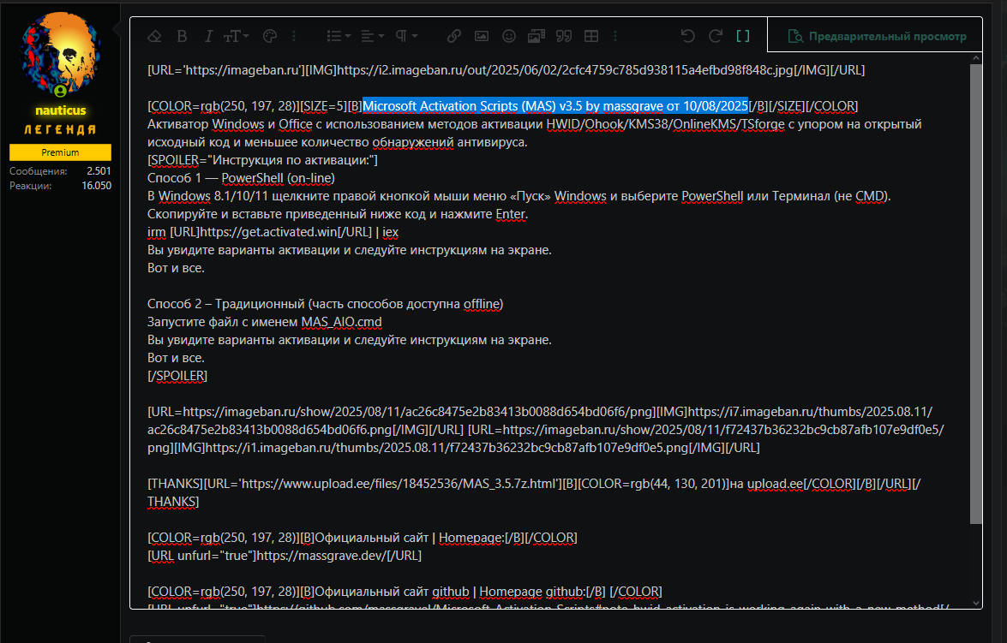The width and height of the screenshot is (1007, 643).
Task: Click the remove formatting eraser icon
Action: (154, 37)
